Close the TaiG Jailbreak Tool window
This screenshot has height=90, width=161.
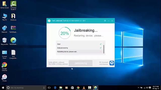click(112, 20)
